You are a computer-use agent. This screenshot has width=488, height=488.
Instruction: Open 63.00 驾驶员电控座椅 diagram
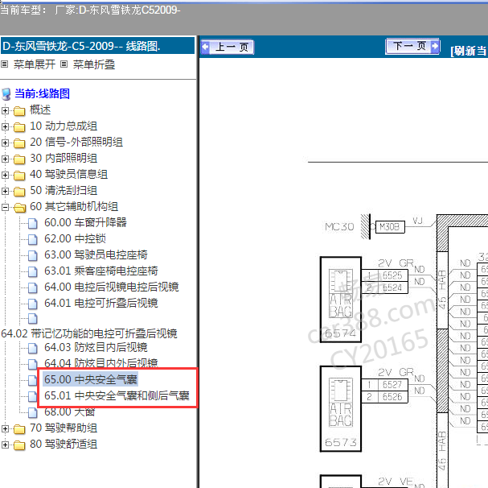[x=96, y=254]
